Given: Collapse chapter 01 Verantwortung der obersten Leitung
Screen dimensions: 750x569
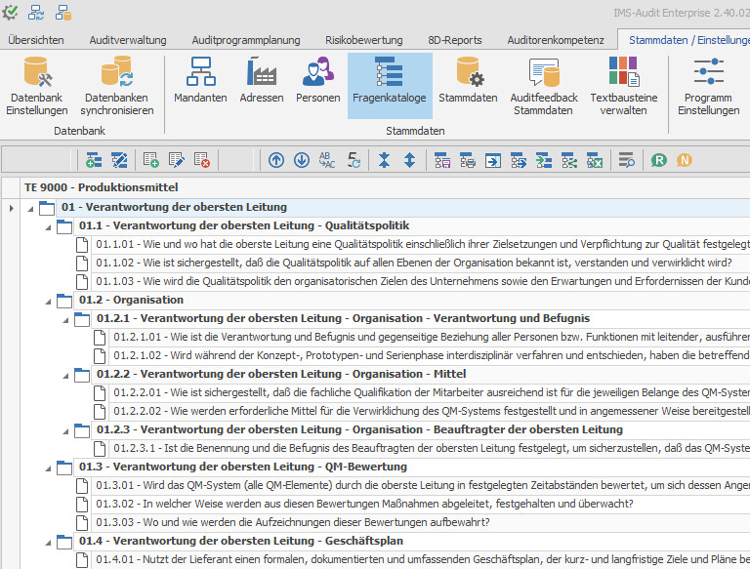Looking at the screenshot, I should [30, 209].
